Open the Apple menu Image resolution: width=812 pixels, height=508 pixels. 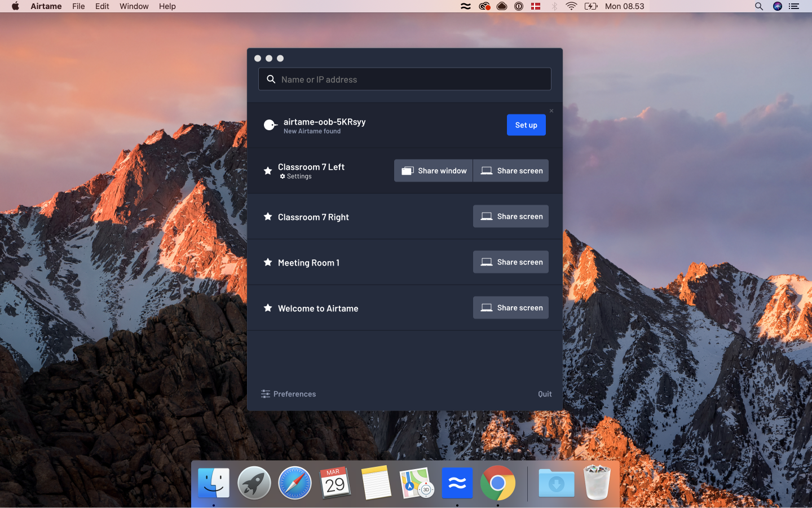coord(15,6)
